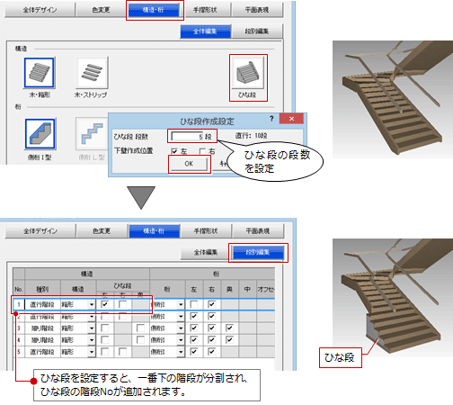Screen dimensions: 453x405
Task: Select the 木・ストリップ structure icon
Action: coord(92,73)
